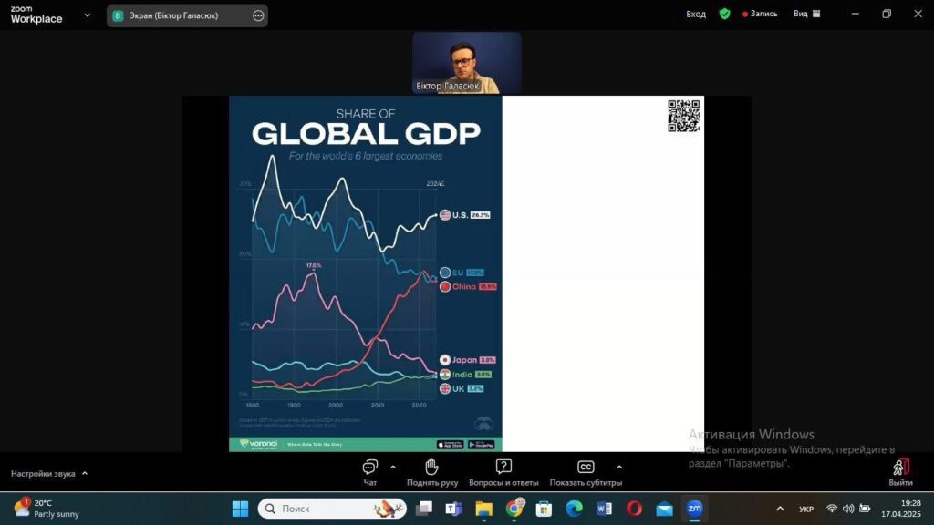Open the Zoom Workplace dropdown menu
Viewport: 934px width, 525px height.
pyautogui.click(x=88, y=15)
